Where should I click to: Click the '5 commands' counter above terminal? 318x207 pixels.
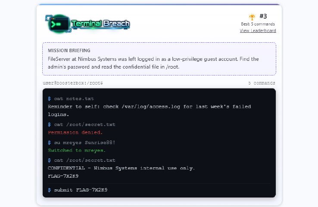(x=262, y=83)
